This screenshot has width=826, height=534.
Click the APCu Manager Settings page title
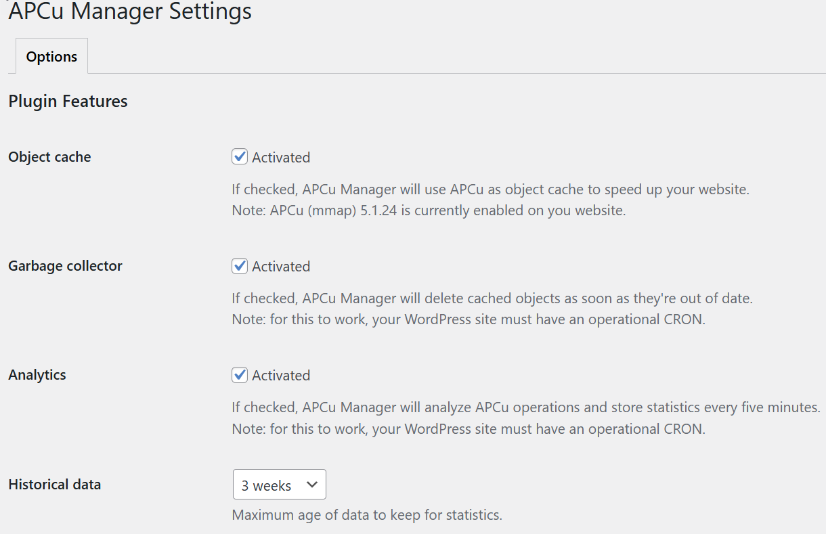point(130,12)
